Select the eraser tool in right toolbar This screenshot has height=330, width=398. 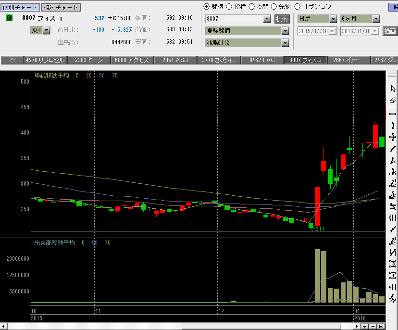pyautogui.click(x=393, y=101)
